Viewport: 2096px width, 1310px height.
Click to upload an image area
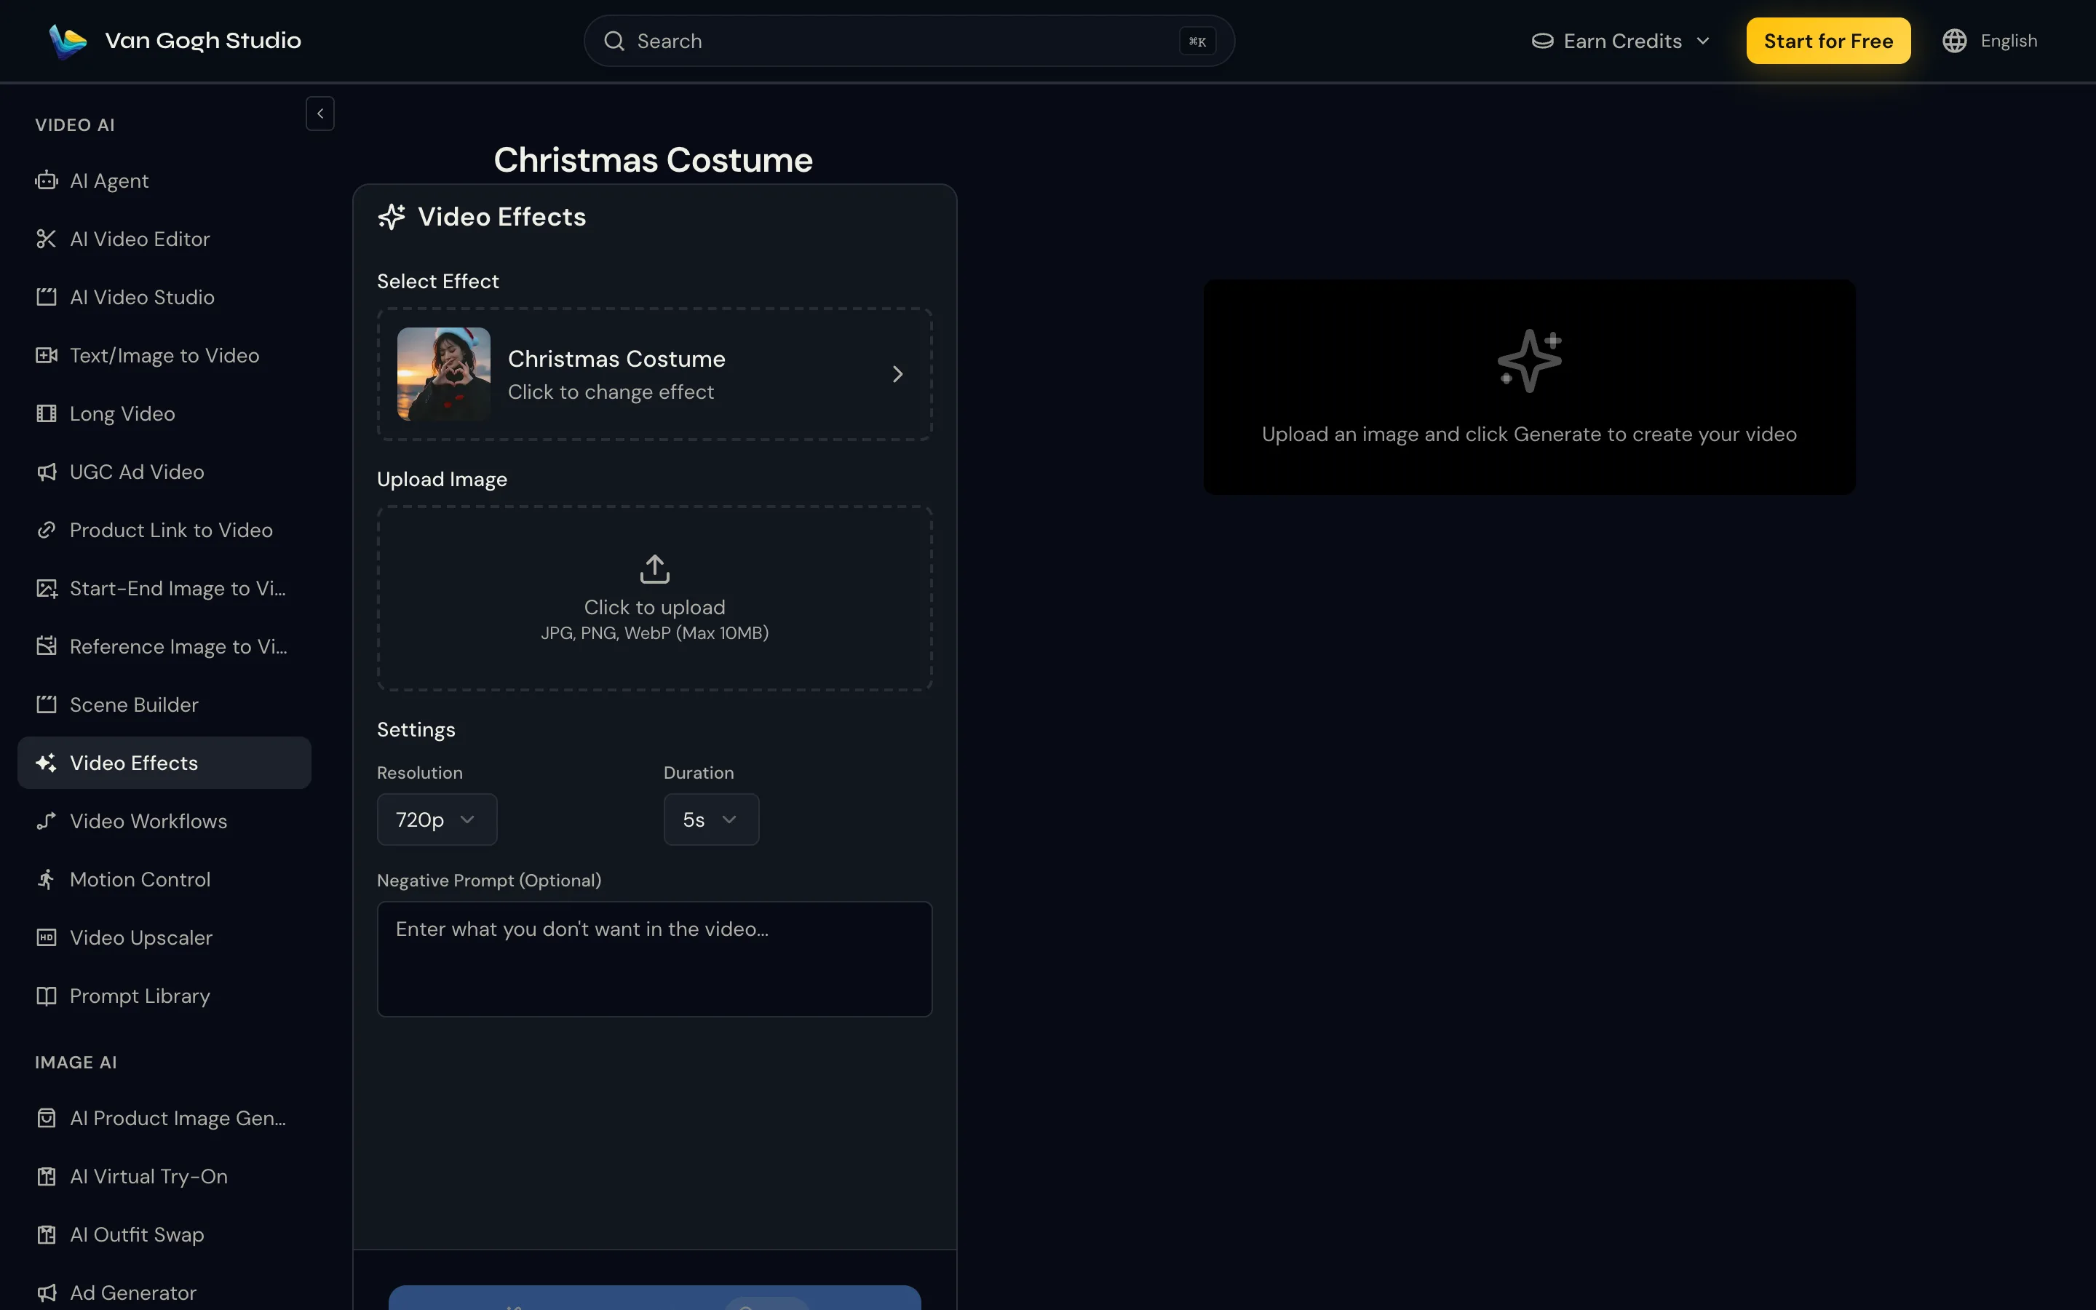point(655,599)
